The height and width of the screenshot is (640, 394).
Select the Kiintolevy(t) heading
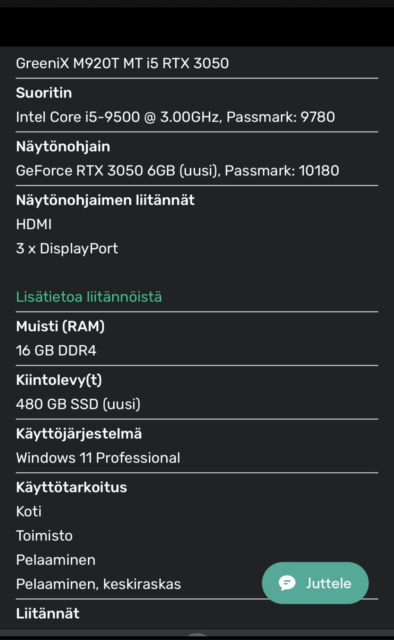pyautogui.click(x=59, y=380)
